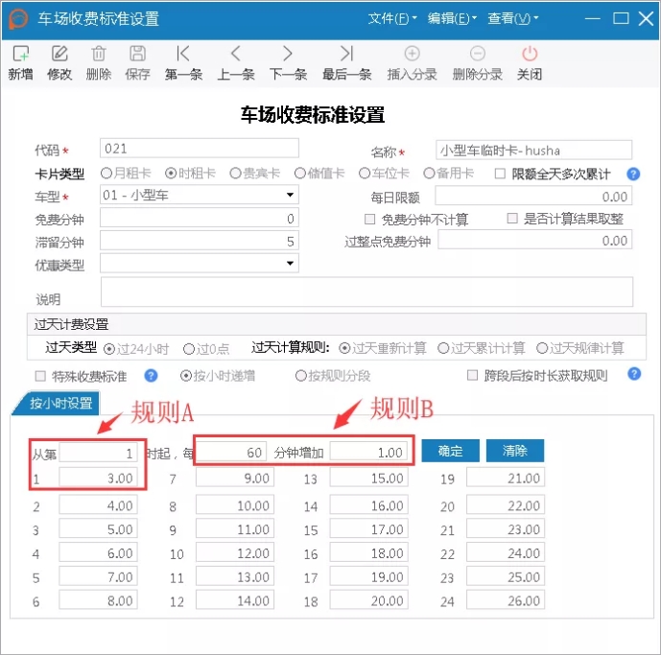The width and height of the screenshot is (661, 655).
Task: Click the 说明 description text box
Action: (366, 292)
